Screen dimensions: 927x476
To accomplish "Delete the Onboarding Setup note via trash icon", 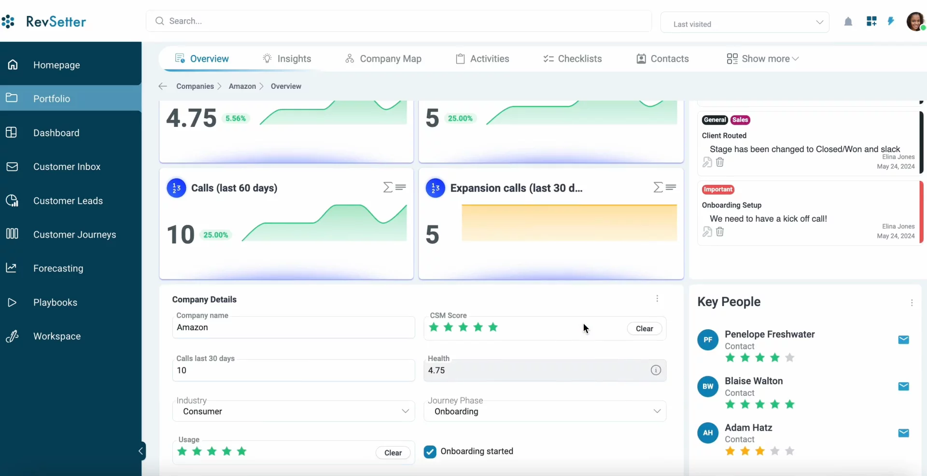I will tap(720, 232).
